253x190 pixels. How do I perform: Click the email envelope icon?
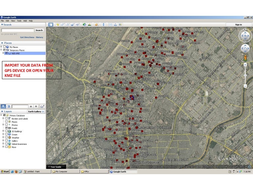(111, 24)
